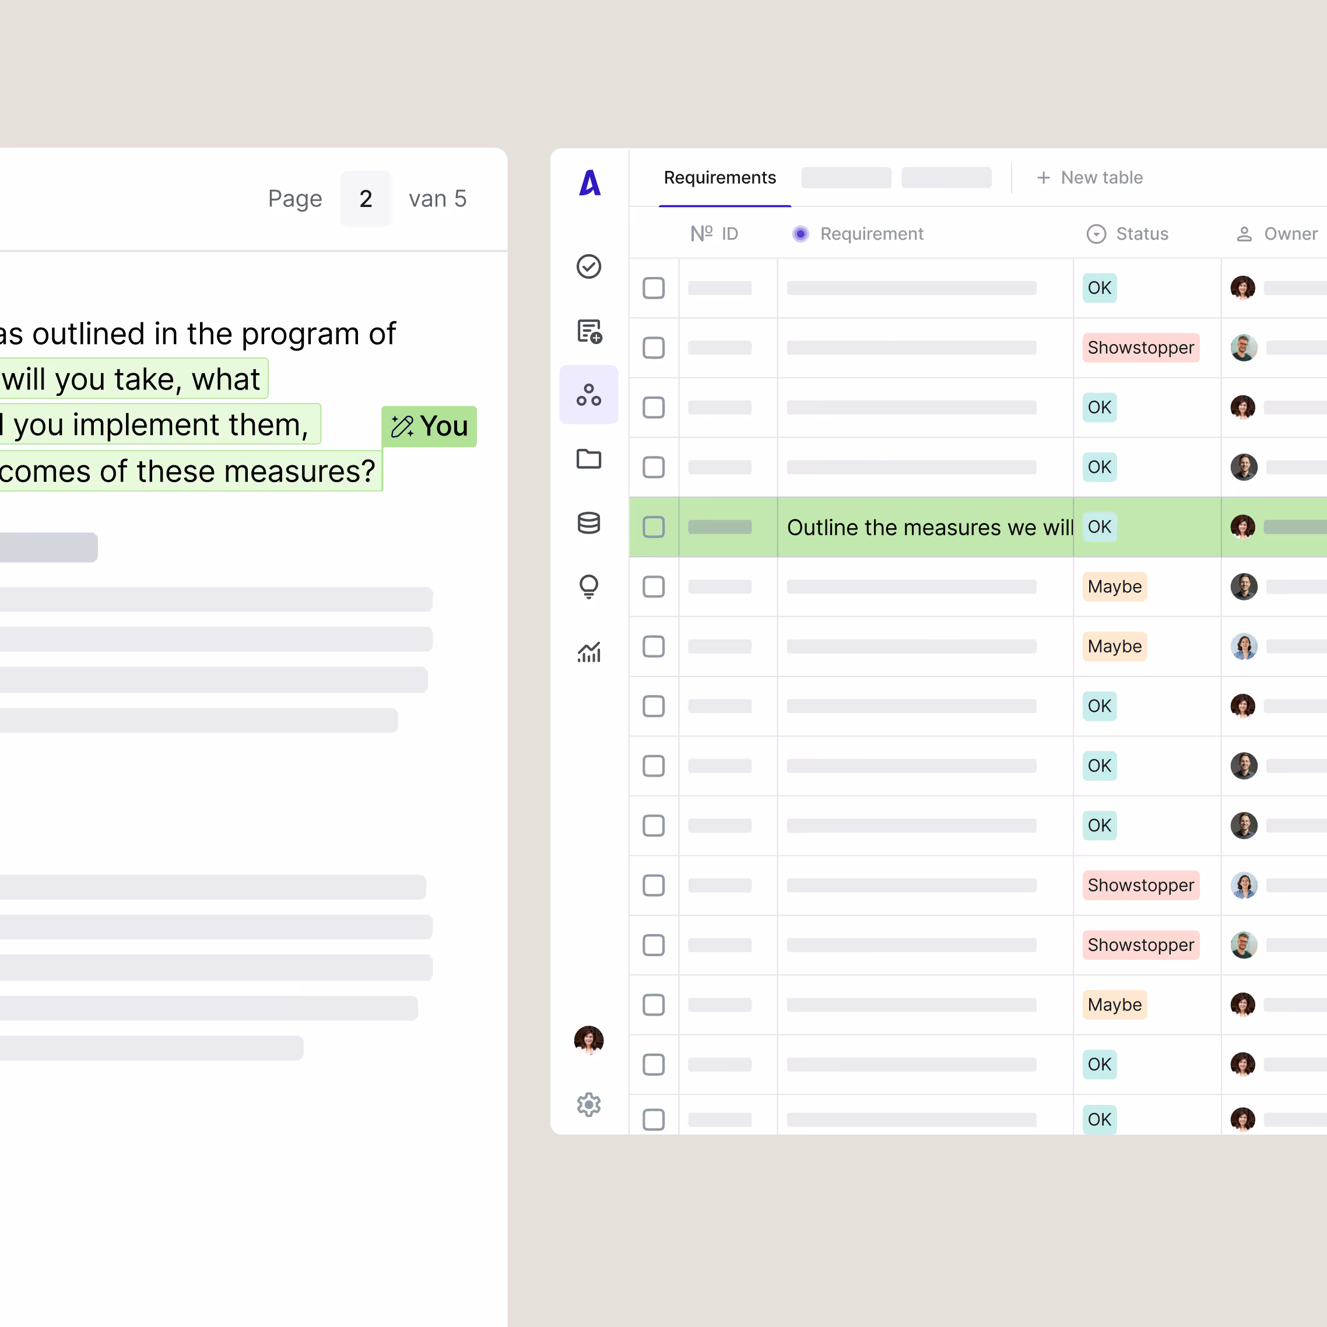Image resolution: width=1327 pixels, height=1327 pixels.
Task: Open Showstopper status below the three OK rows
Action: 1141,886
